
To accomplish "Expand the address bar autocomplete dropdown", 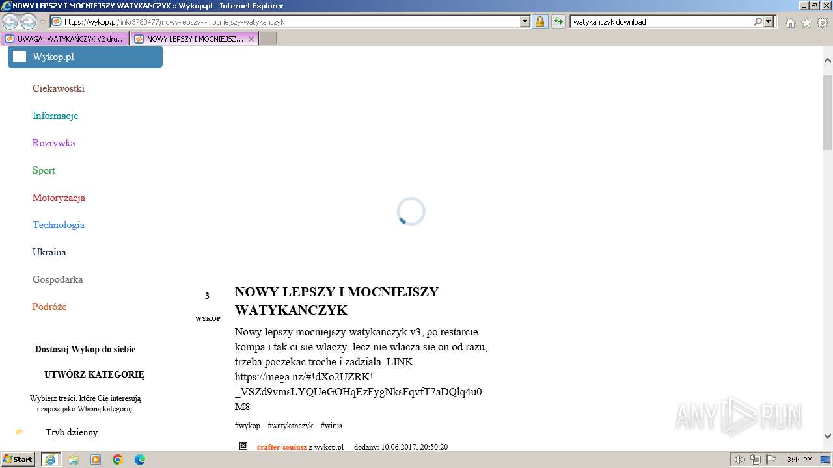I will (525, 22).
